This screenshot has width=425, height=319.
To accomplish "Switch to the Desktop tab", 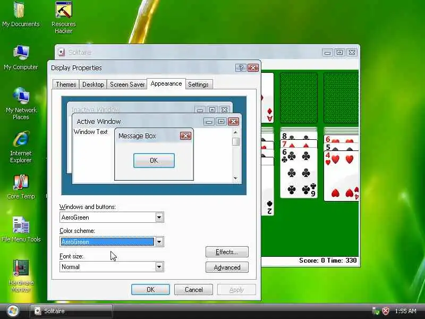I will click(93, 85).
